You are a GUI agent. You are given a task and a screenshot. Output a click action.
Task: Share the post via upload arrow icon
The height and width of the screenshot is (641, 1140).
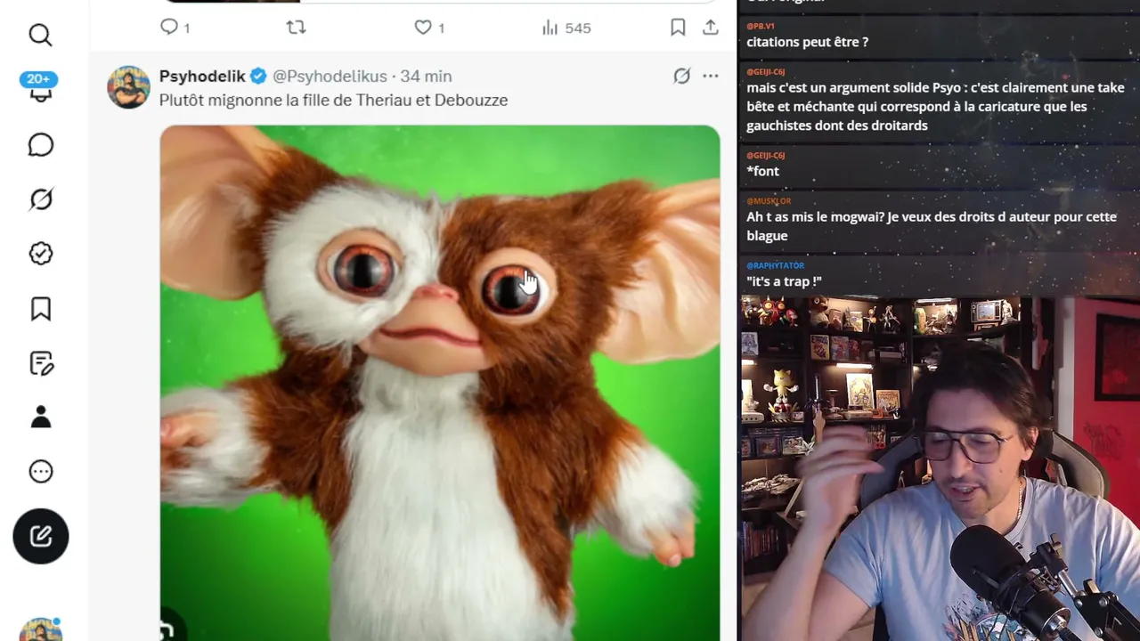[x=710, y=28]
